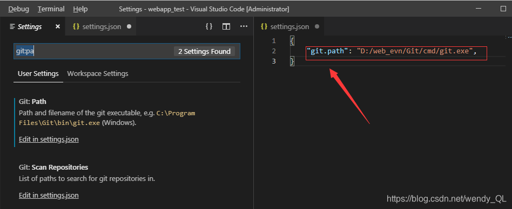Switch to the User Settings tab

click(38, 74)
